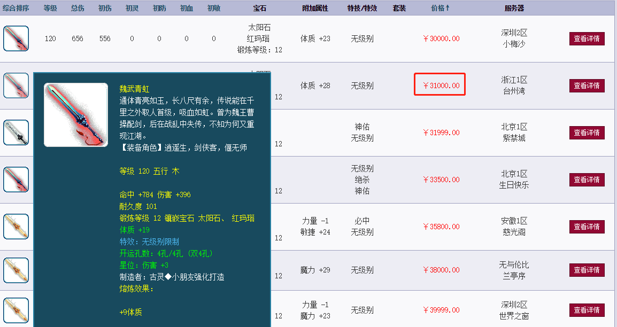Click the silver sword icon in the third row
Viewport: 617px width, 327px height.
(x=16, y=133)
